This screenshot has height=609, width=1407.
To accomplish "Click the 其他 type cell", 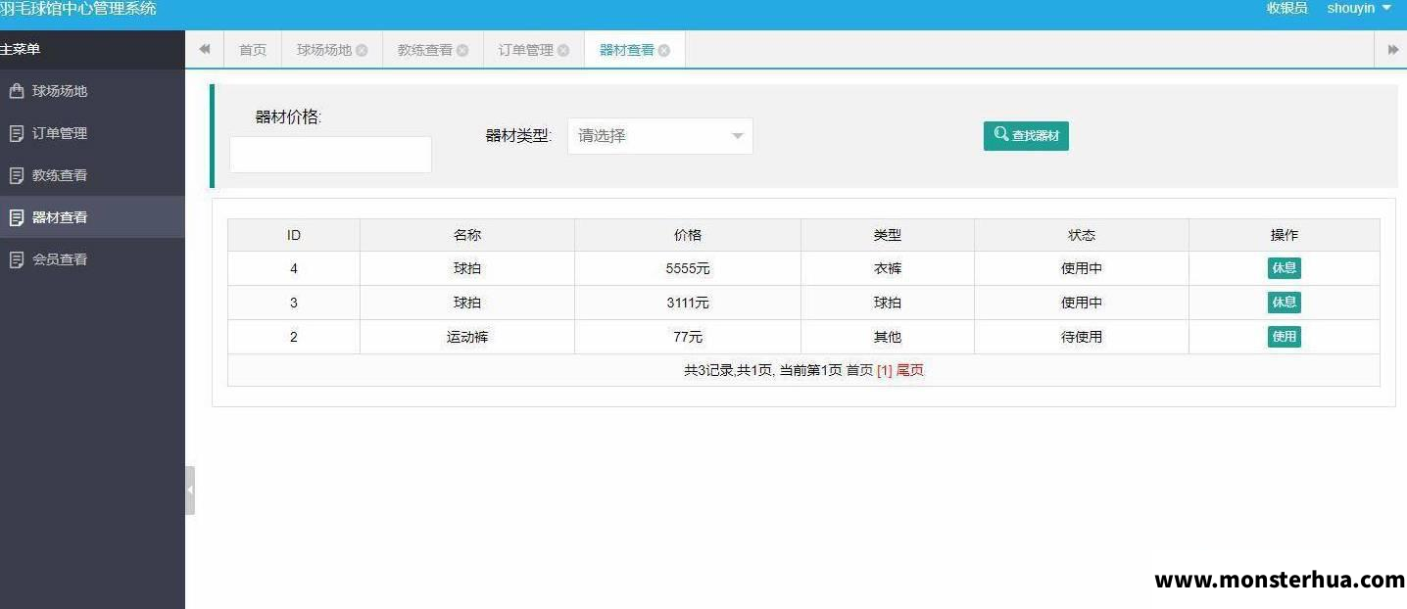I will tap(888, 337).
